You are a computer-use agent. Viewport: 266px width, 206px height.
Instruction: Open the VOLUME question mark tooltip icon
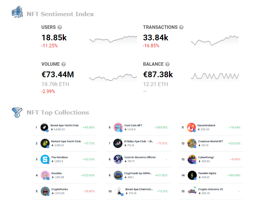click(x=64, y=64)
